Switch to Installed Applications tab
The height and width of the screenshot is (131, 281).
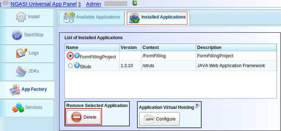pos(157,18)
